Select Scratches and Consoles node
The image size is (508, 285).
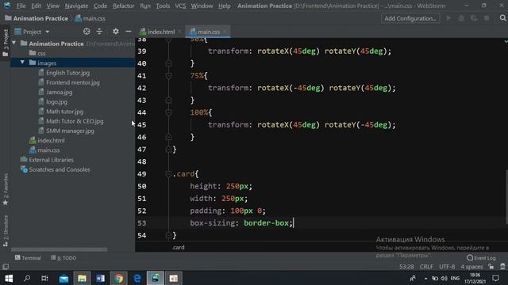point(60,169)
